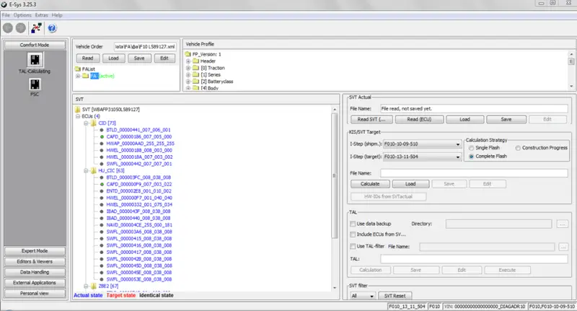Viewport: 577px width, 311px height.
Task: Select Construction Progress radio button
Action: tap(518, 148)
